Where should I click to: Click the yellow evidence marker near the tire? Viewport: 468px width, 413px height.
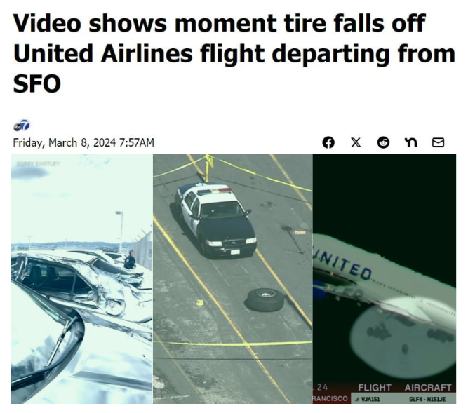[200, 303]
